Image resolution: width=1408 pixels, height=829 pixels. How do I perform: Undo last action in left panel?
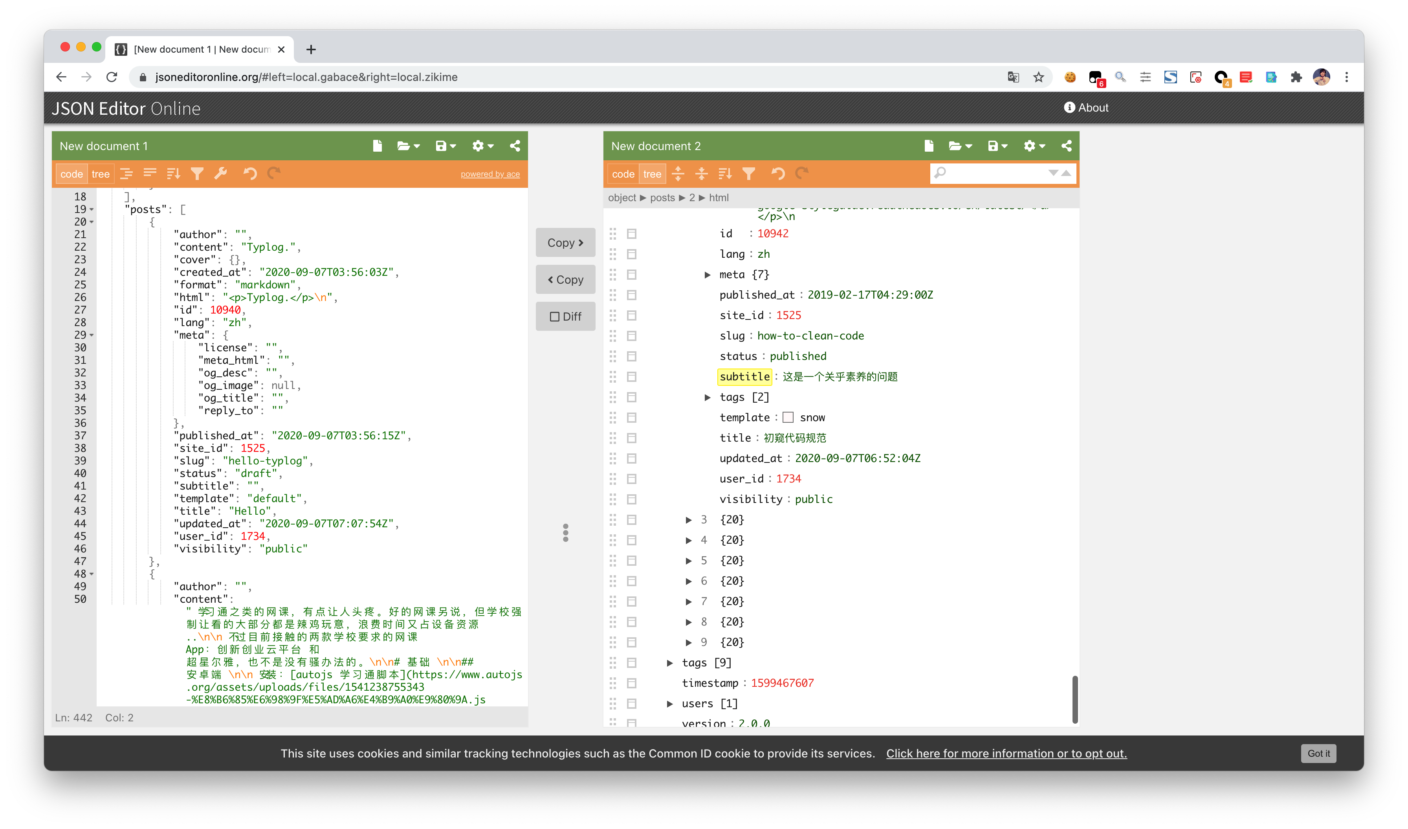pos(250,174)
